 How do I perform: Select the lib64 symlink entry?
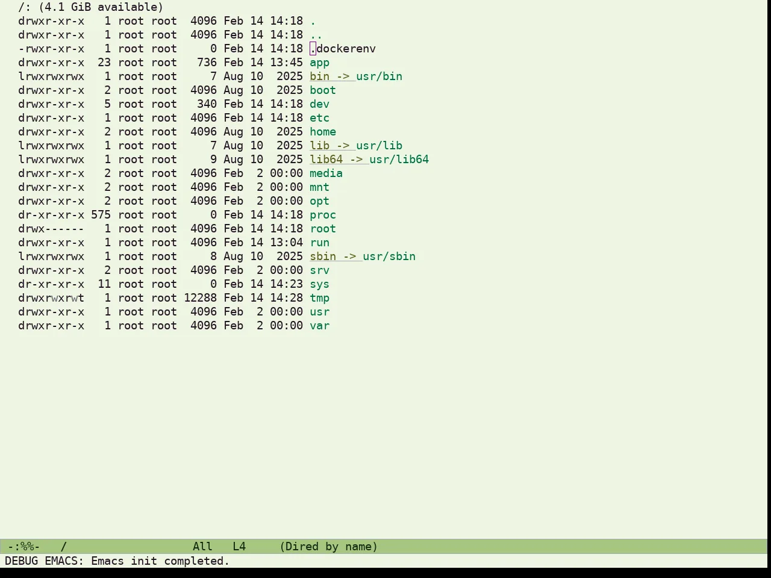(369, 160)
